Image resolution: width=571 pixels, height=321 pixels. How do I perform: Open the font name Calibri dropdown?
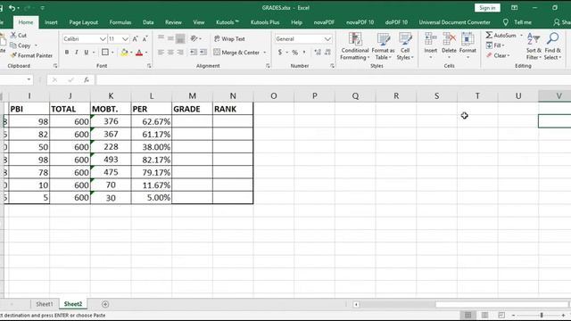click(103, 38)
